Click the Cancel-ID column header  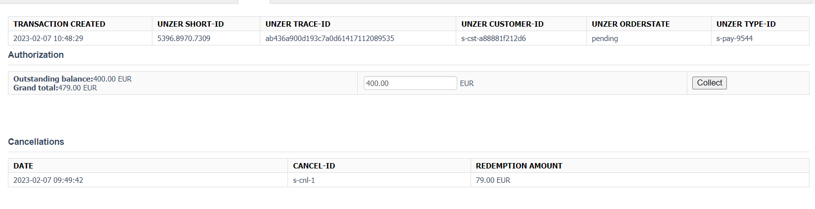314,166
